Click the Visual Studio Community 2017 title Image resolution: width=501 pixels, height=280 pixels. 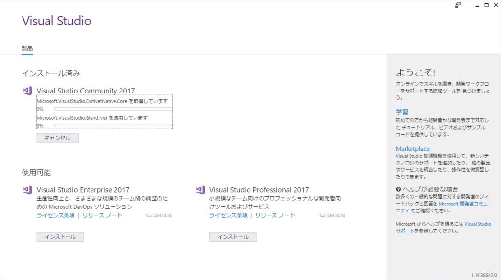pyautogui.click(x=86, y=91)
